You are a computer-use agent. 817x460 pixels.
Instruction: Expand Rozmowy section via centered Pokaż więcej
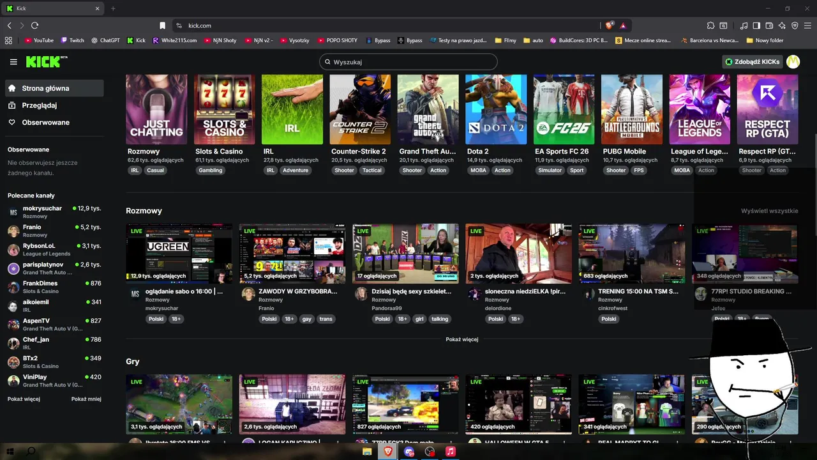point(461,339)
